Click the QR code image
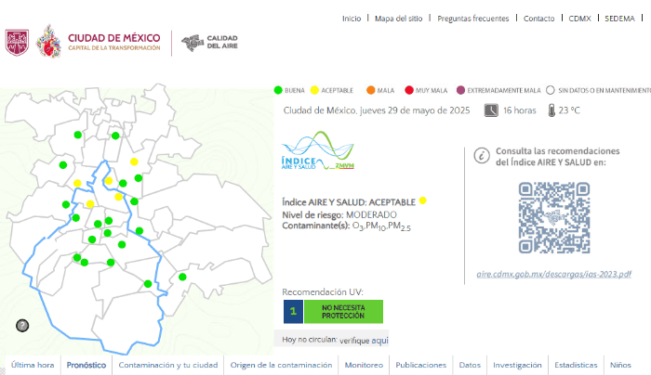The image size is (651, 375). coord(553,217)
